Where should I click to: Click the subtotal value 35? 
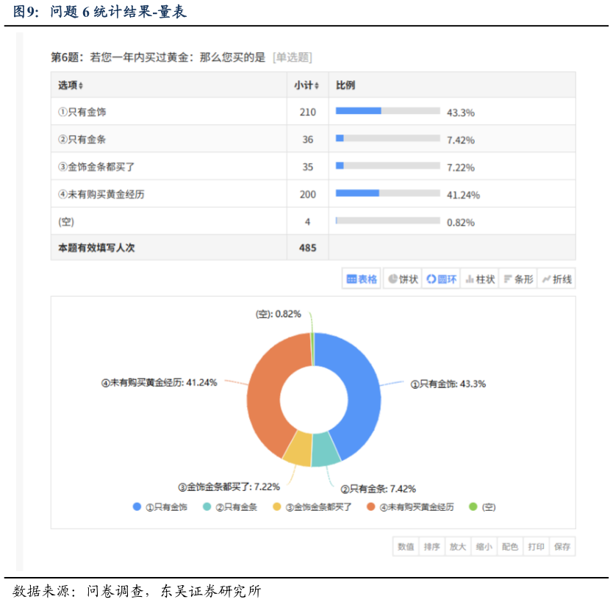pos(308,167)
